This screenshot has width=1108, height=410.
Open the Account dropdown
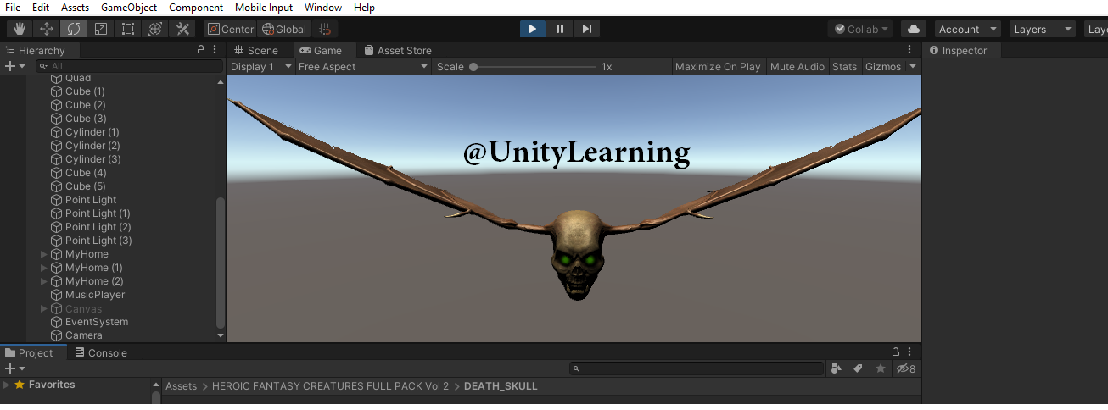[x=967, y=29]
